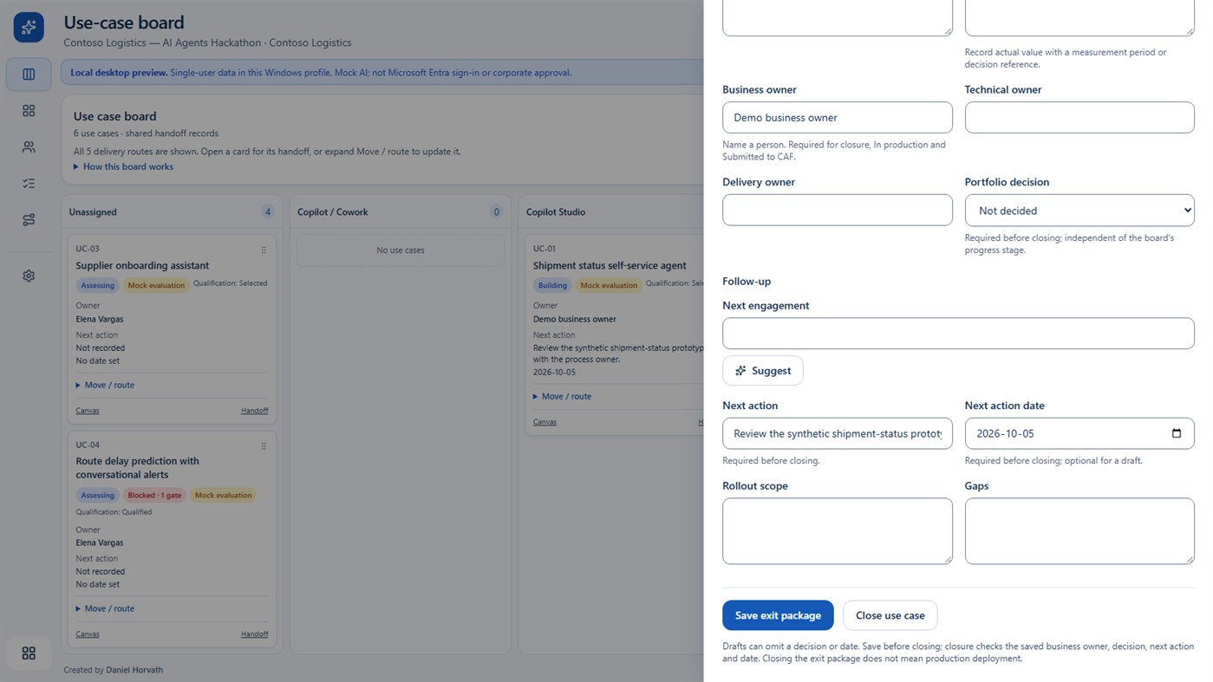Screen dimensions: 1213x682
Task: Open the routes workflow sidebar icon
Action: point(29,220)
